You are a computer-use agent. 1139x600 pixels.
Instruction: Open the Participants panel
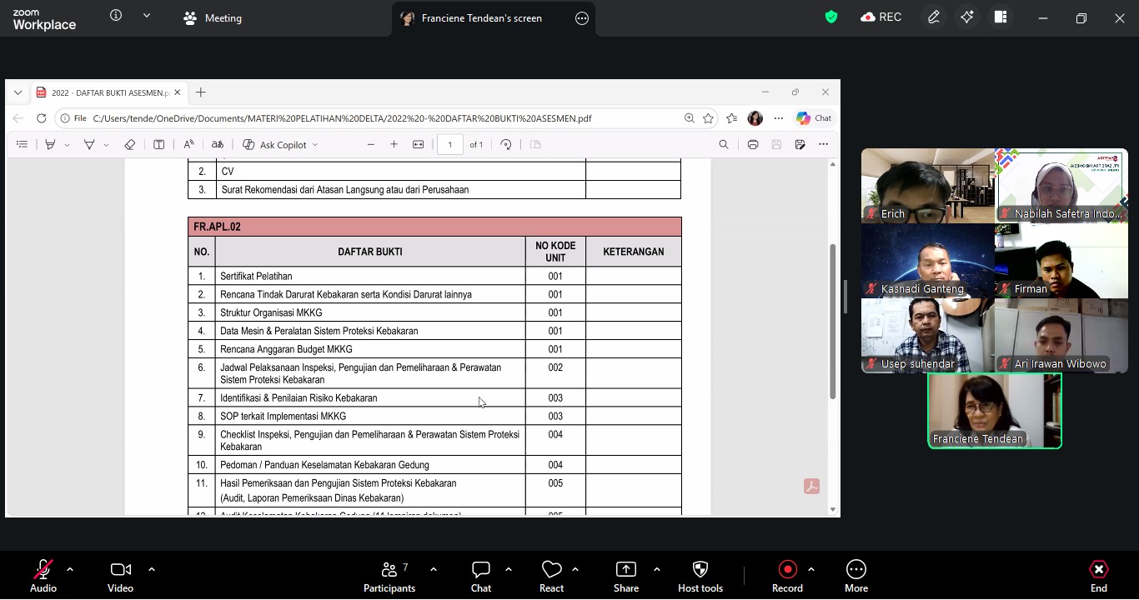click(x=389, y=575)
